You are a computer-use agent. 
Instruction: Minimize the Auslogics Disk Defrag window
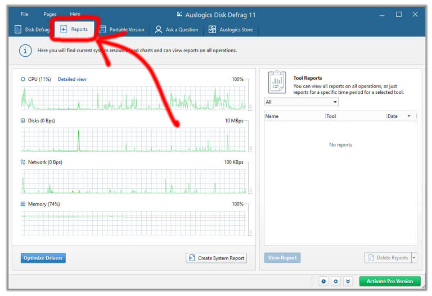coord(382,15)
